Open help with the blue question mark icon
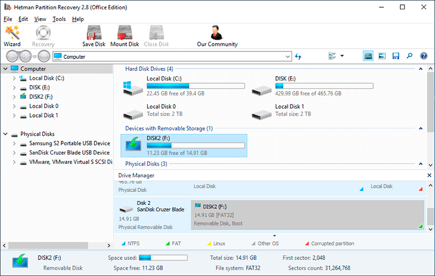The image size is (435, 276). pyautogui.click(x=423, y=56)
